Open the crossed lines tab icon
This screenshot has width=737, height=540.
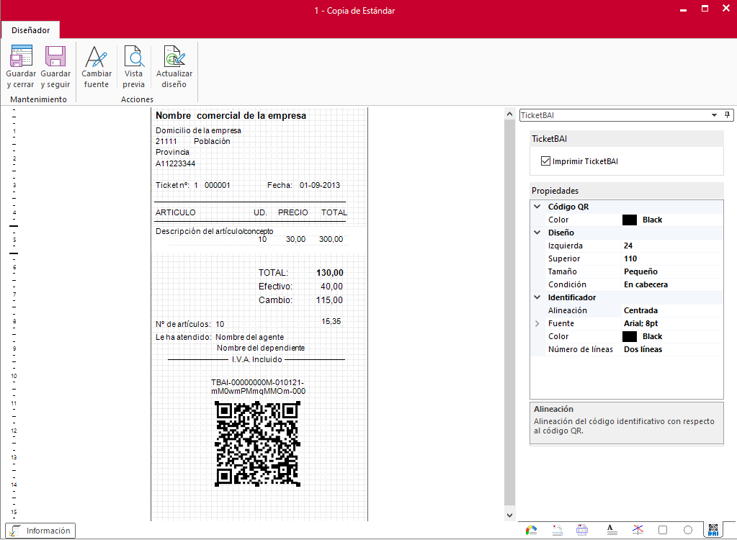[638, 530]
